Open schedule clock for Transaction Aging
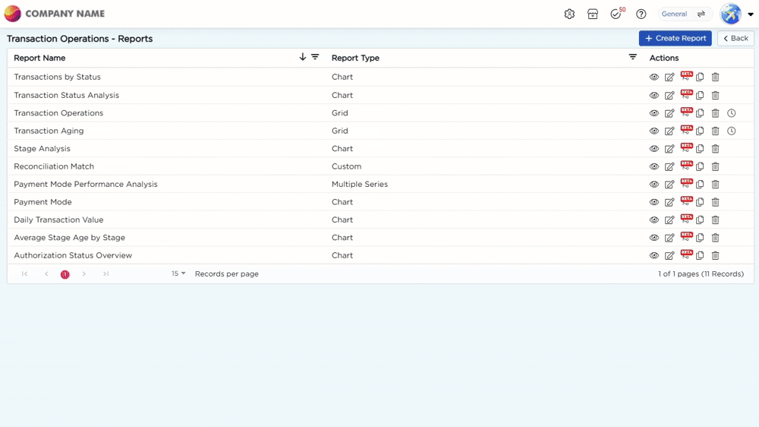 [x=732, y=131]
